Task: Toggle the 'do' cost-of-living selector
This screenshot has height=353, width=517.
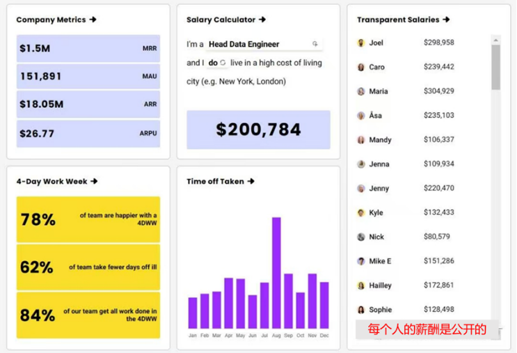Action: click(217, 63)
